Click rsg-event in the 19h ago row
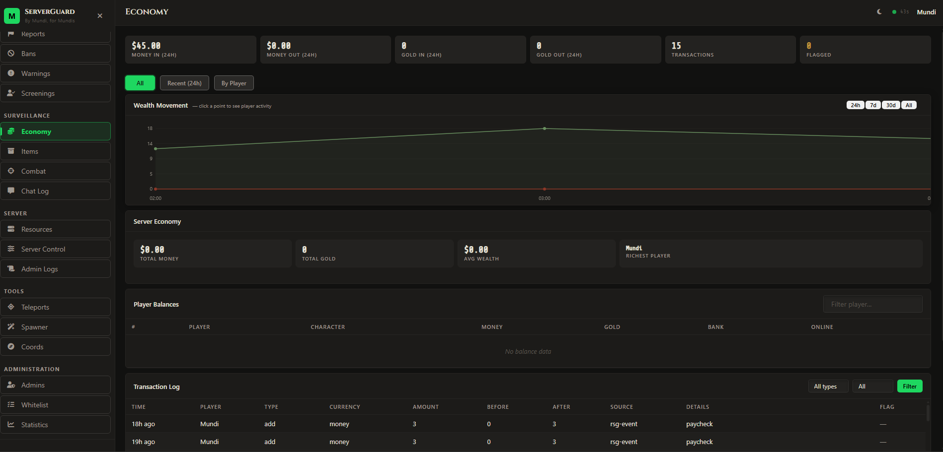Screen dimensions: 943x452 (624, 442)
